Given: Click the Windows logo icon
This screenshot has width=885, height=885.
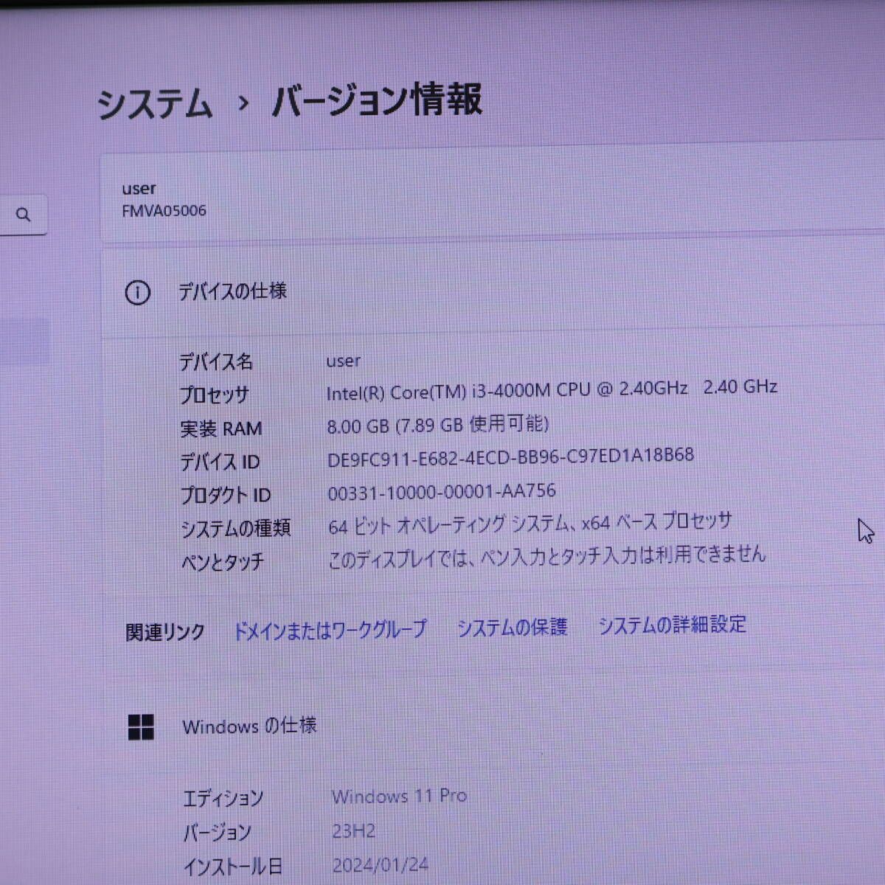Looking at the screenshot, I should [141, 727].
